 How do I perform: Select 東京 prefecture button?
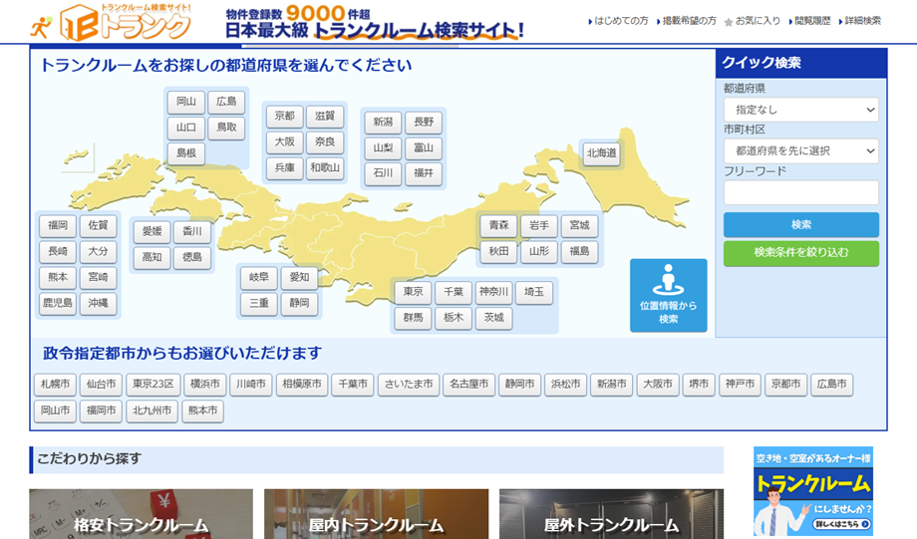412,293
